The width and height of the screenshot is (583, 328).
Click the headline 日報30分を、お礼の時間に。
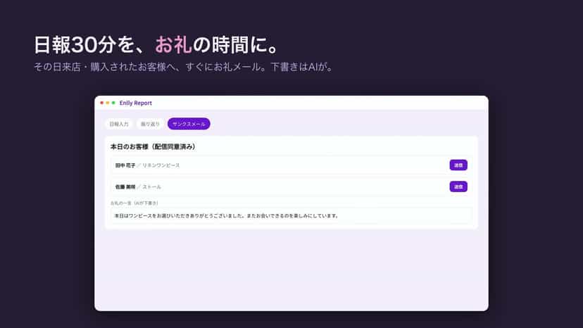click(x=156, y=45)
